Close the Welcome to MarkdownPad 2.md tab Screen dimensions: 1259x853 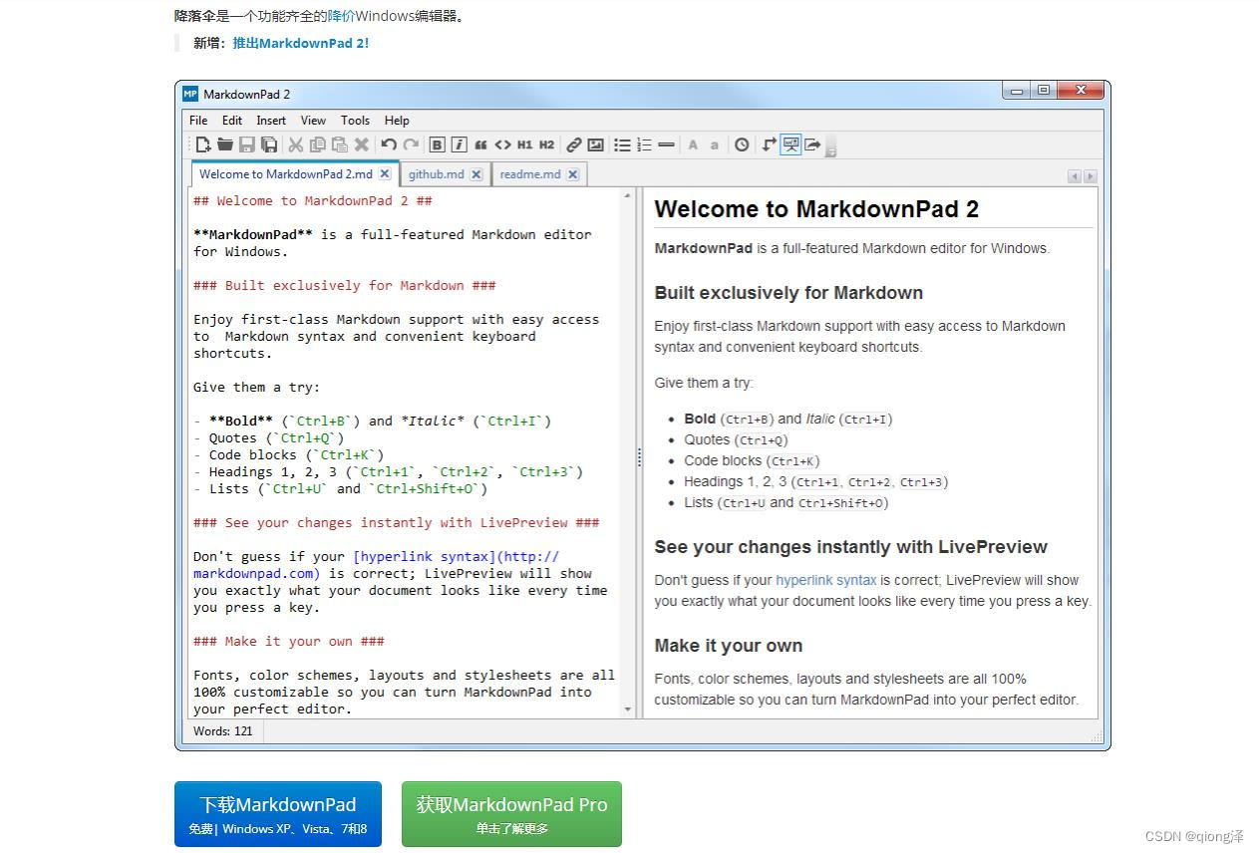coord(385,173)
